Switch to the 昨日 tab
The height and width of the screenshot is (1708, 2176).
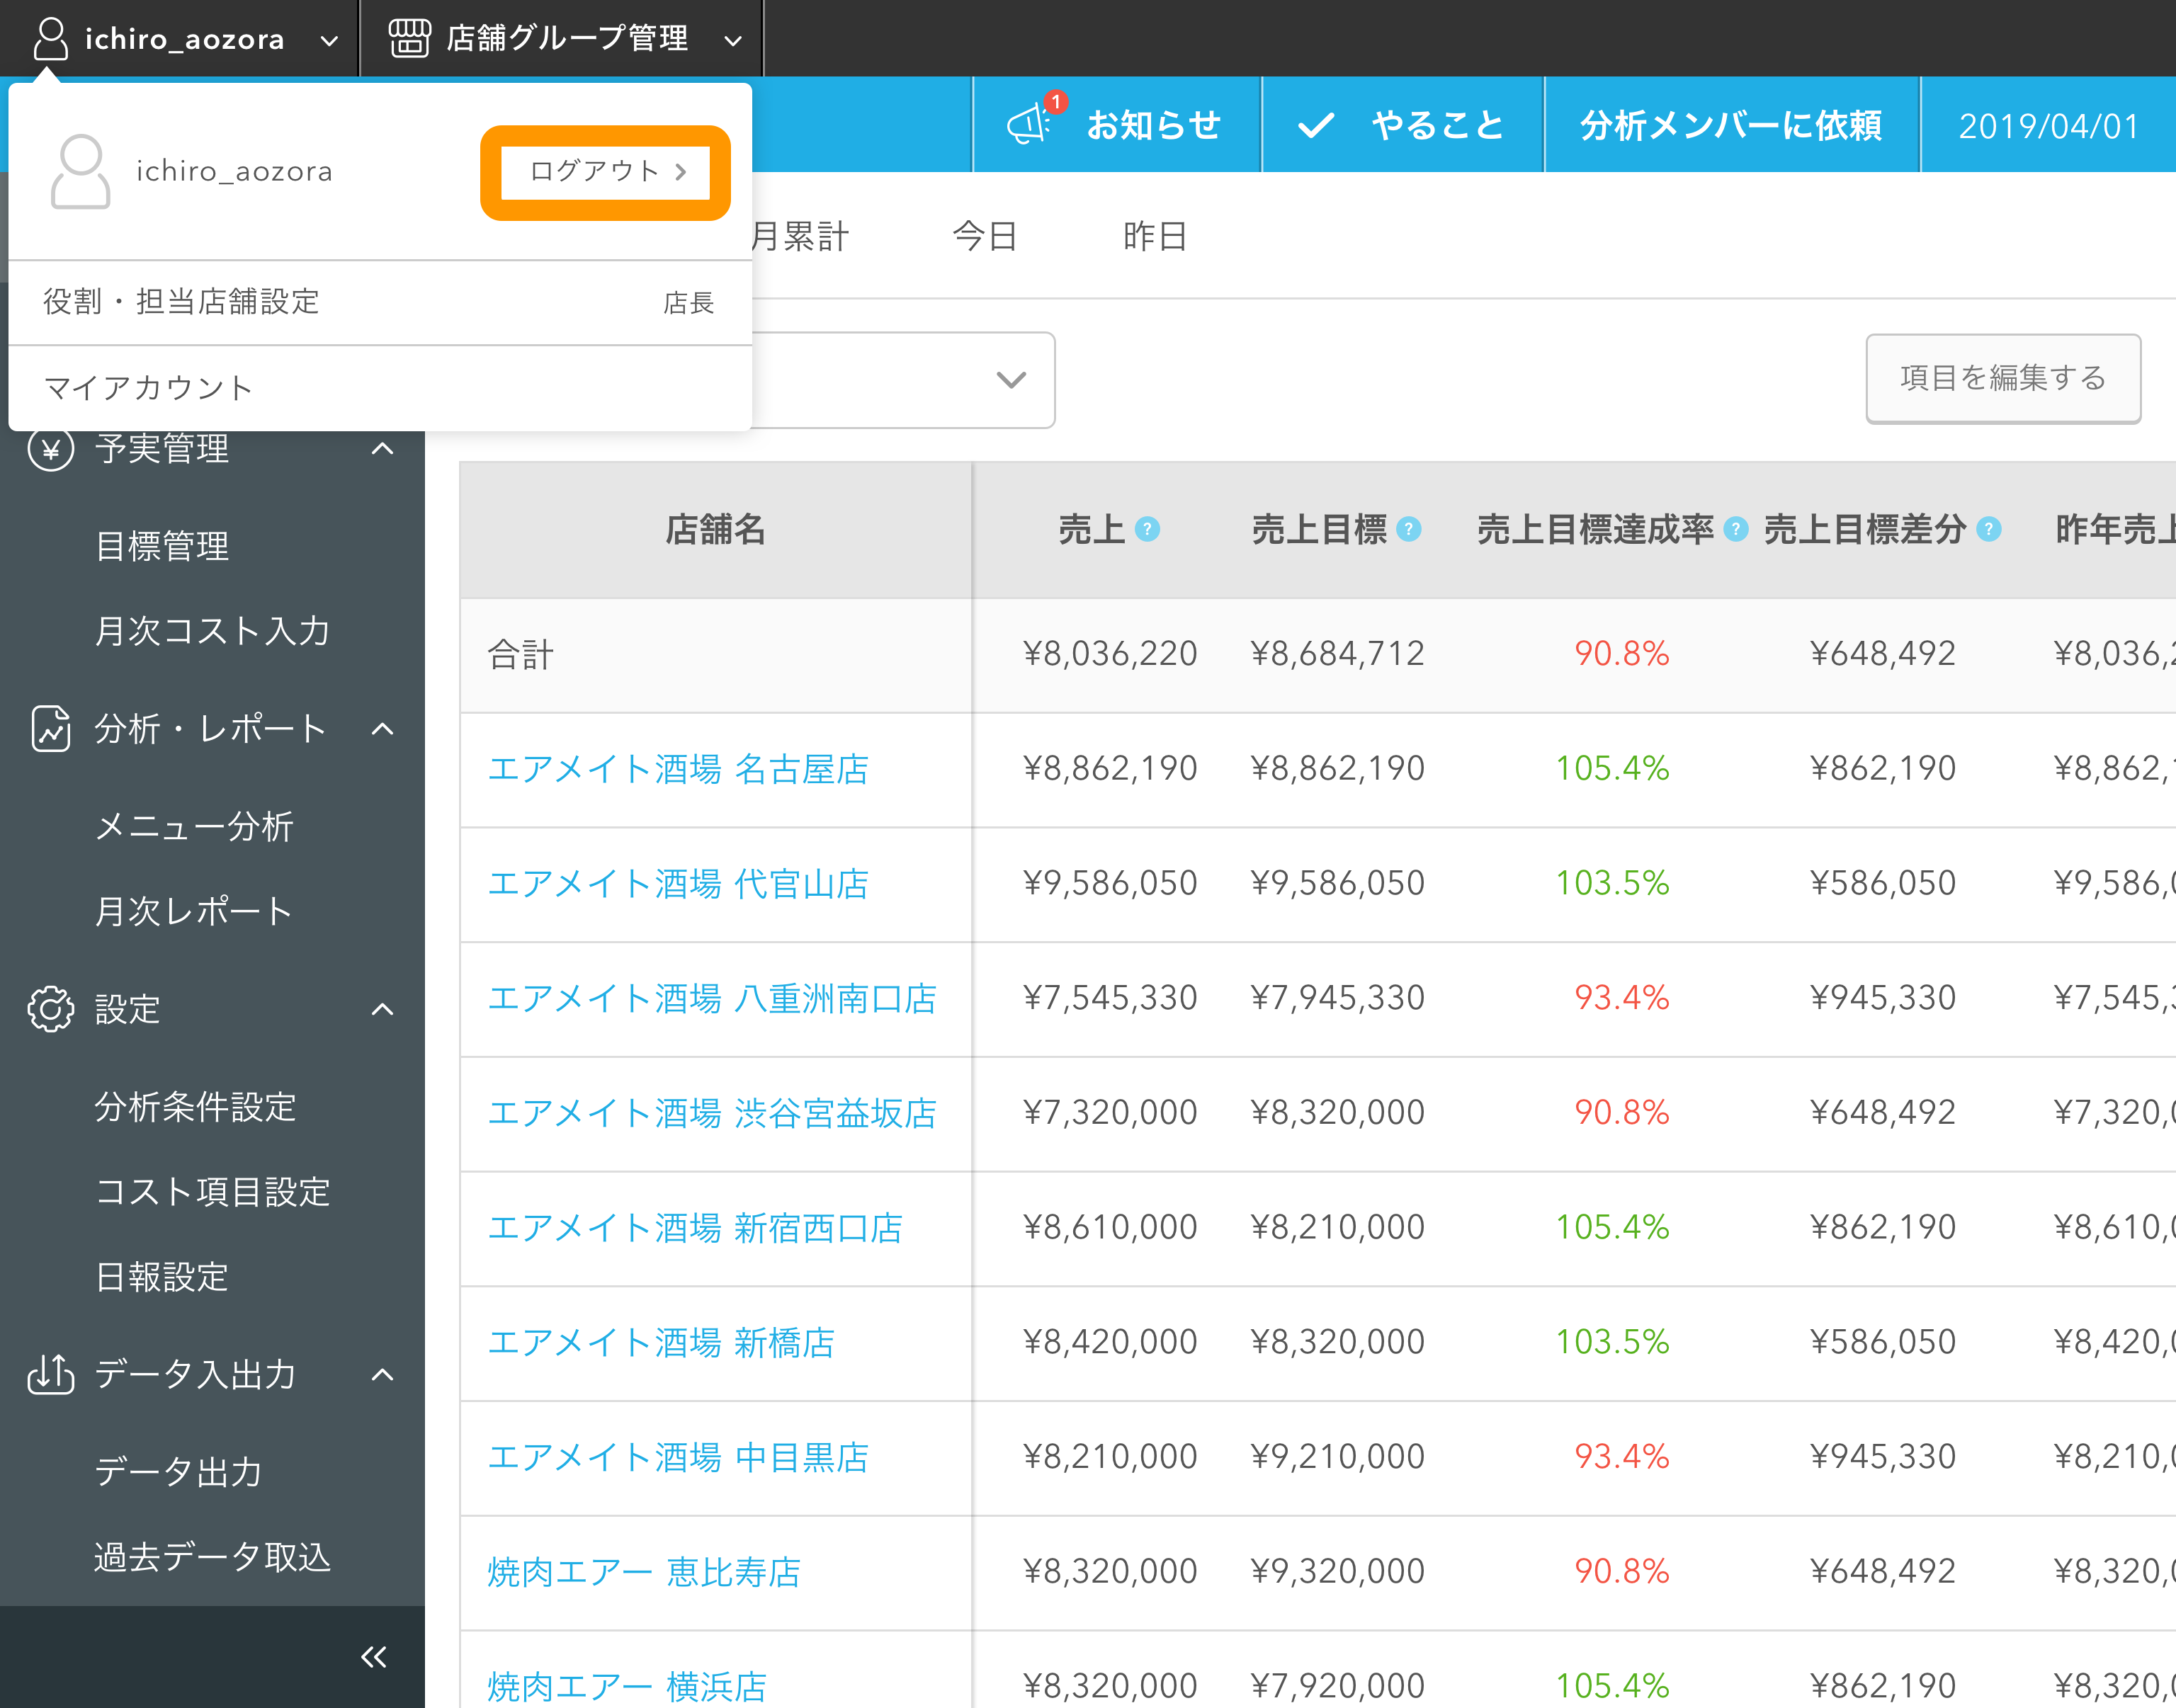[x=1155, y=236]
